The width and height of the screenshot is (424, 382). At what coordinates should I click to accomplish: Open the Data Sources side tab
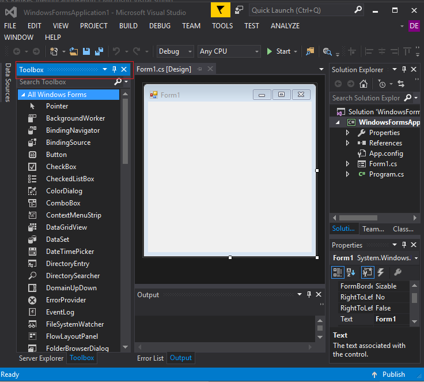(x=8, y=83)
